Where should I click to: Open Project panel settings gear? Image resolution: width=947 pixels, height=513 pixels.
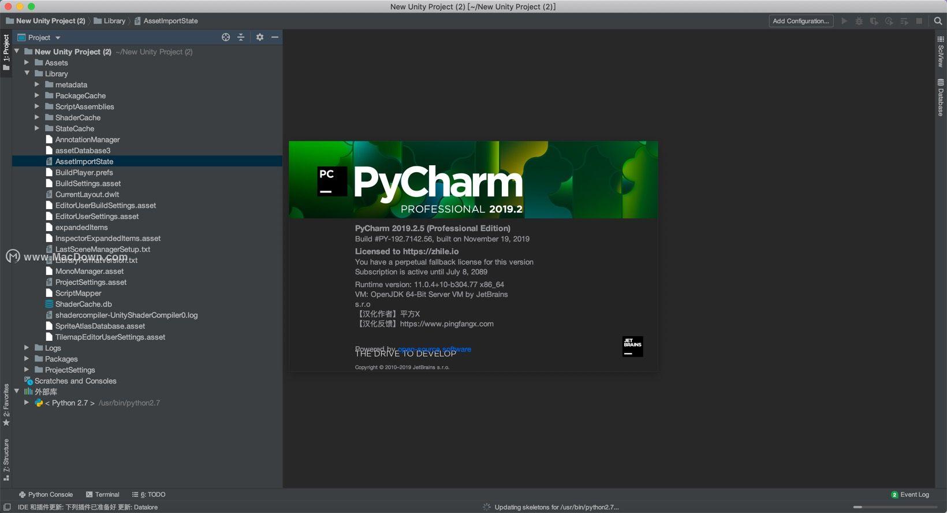(260, 37)
